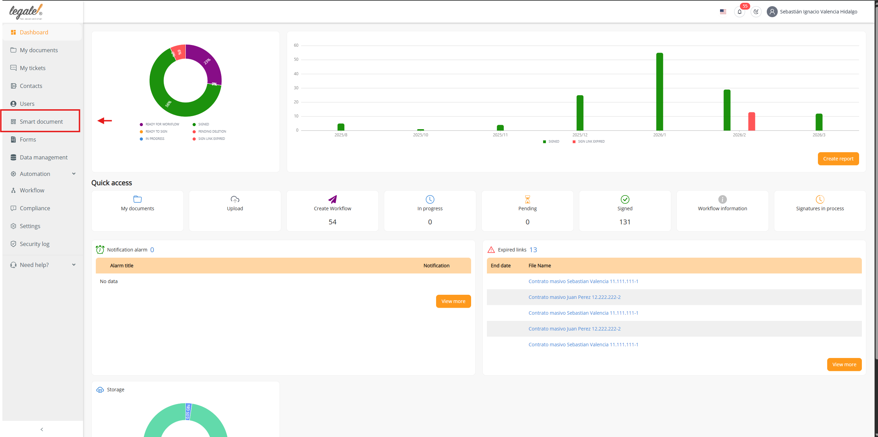Open the notifications bell icon
Image resolution: width=878 pixels, height=437 pixels.
(739, 12)
